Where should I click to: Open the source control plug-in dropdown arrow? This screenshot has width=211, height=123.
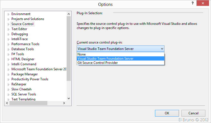(x=162, y=49)
